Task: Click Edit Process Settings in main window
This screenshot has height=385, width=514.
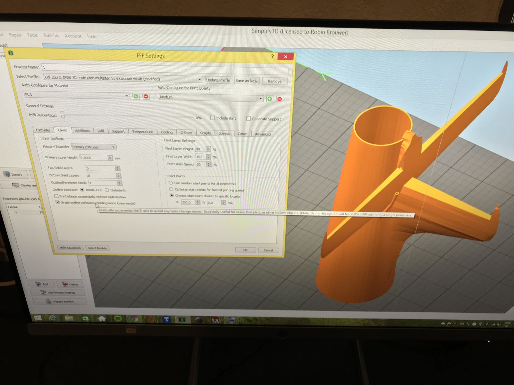Action: [58, 292]
